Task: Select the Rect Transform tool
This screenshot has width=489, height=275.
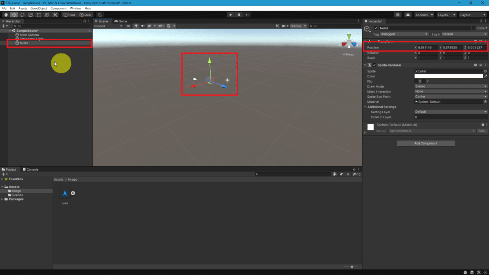Action: [39, 15]
